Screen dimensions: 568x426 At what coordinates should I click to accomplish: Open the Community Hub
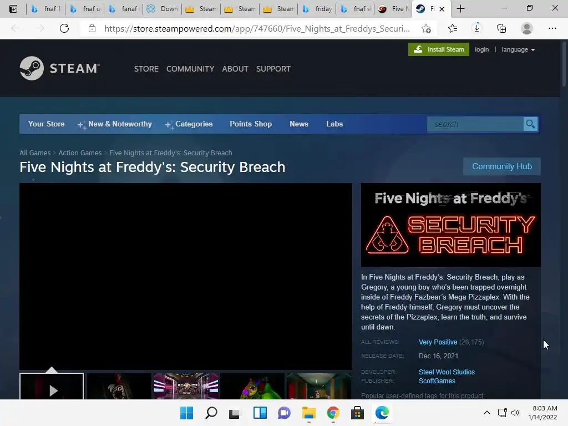[501, 166]
